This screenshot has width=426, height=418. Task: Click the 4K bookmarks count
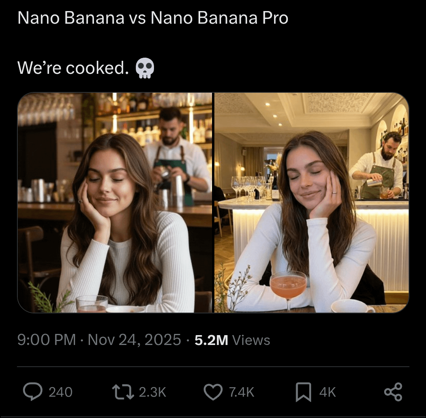pyautogui.click(x=327, y=392)
